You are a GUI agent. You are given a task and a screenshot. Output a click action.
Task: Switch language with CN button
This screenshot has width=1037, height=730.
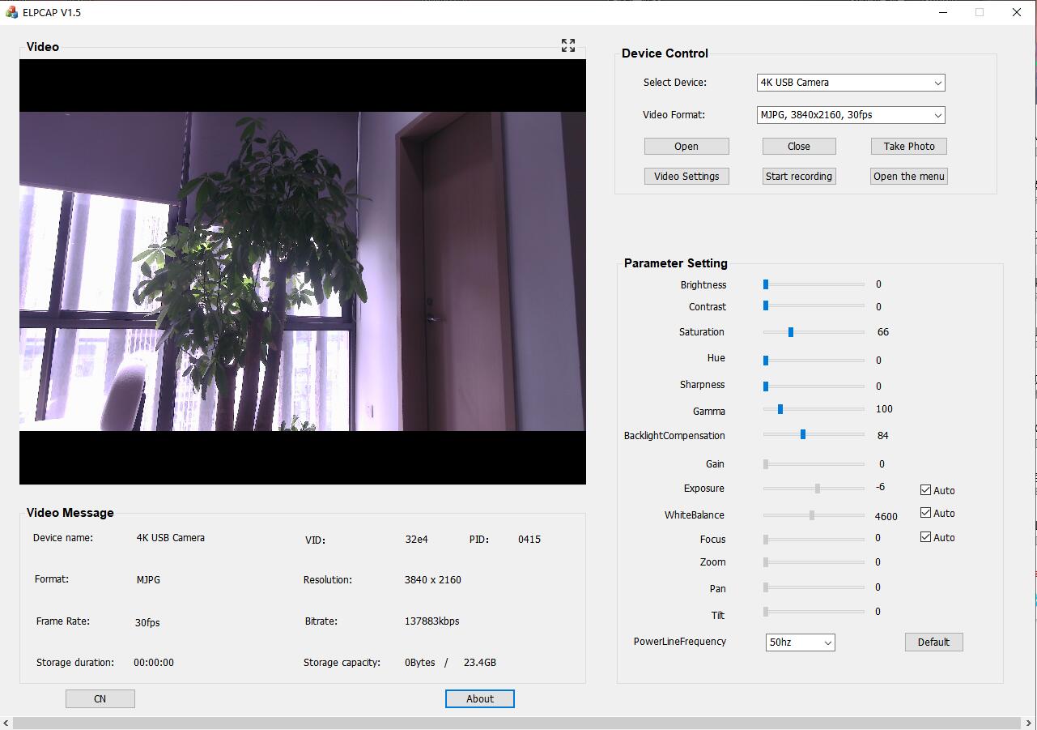pyautogui.click(x=100, y=698)
